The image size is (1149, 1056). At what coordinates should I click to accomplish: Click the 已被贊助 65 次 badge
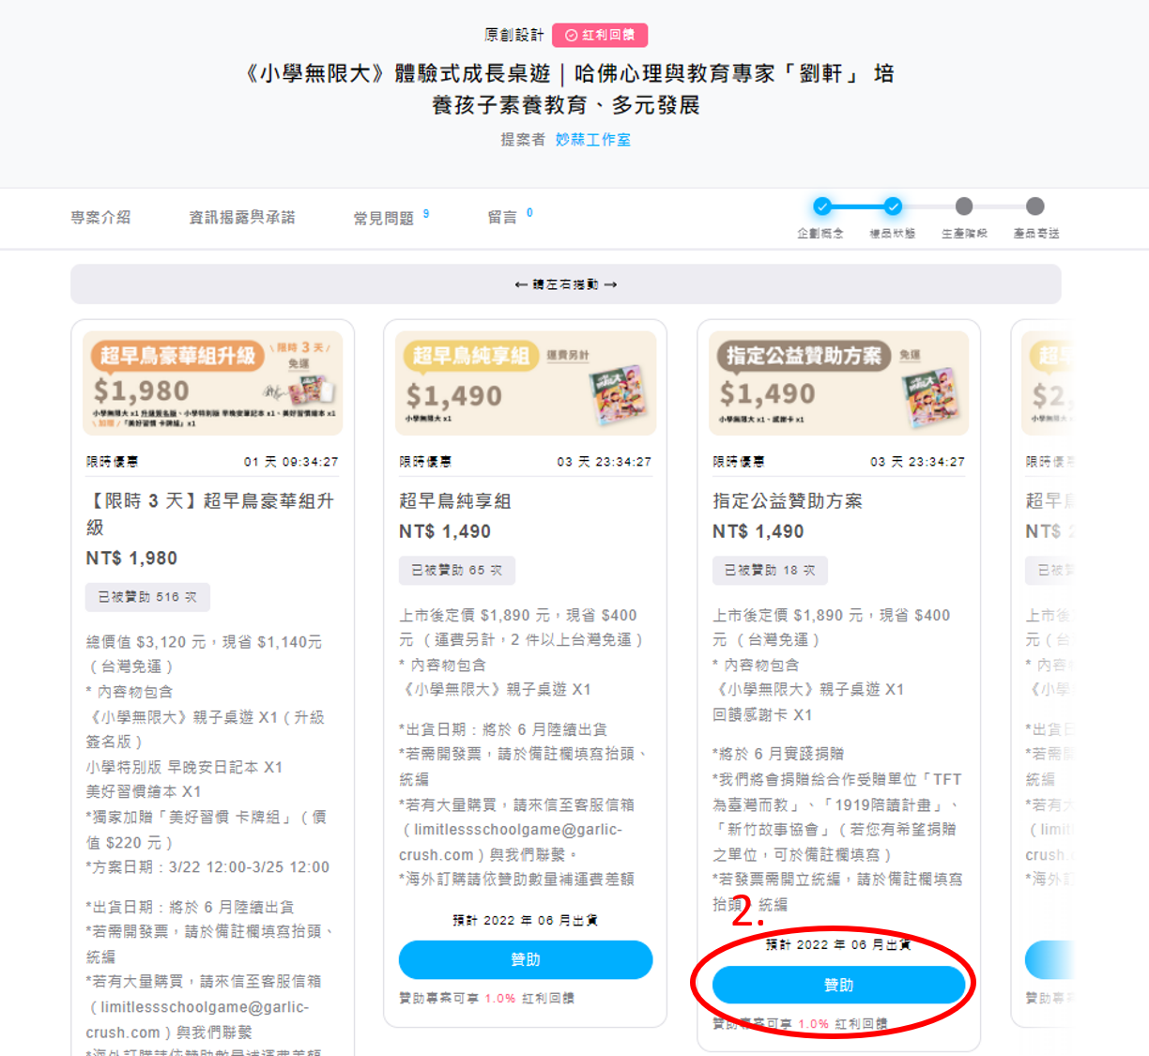click(x=456, y=571)
